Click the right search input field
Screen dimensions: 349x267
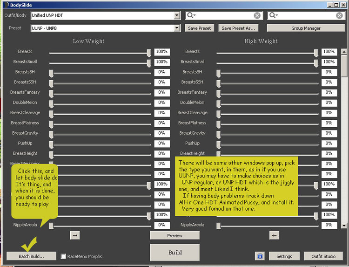click(306, 15)
